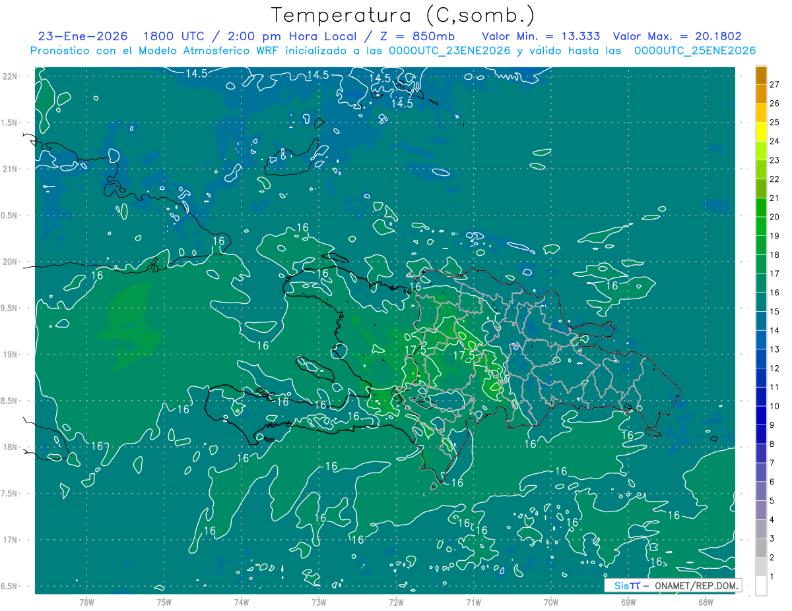This screenshot has width=792, height=611.
Task: Click the '0000UTC_25ENE2026' valid-until time text
Action: click(695, 51)
